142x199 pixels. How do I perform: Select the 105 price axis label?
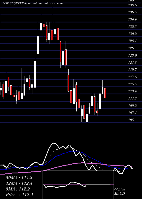point(131,120)
